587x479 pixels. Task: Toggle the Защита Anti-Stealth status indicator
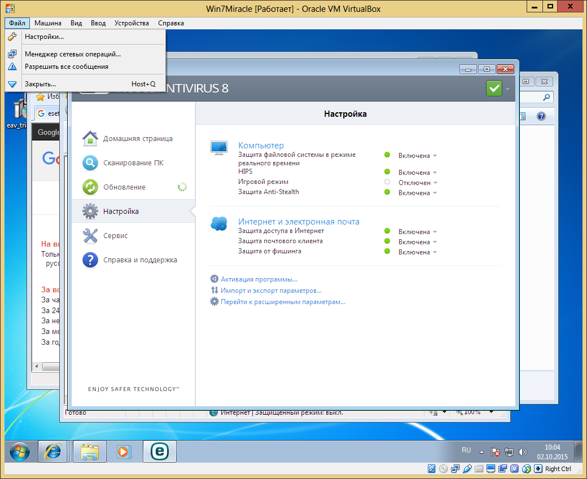pos(387,192)
